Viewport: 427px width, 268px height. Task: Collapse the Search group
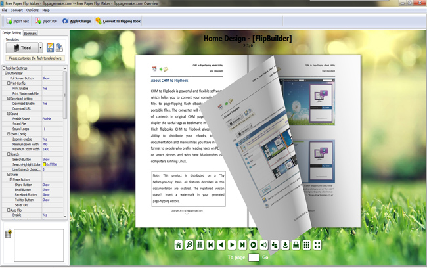tap(9, 154)
